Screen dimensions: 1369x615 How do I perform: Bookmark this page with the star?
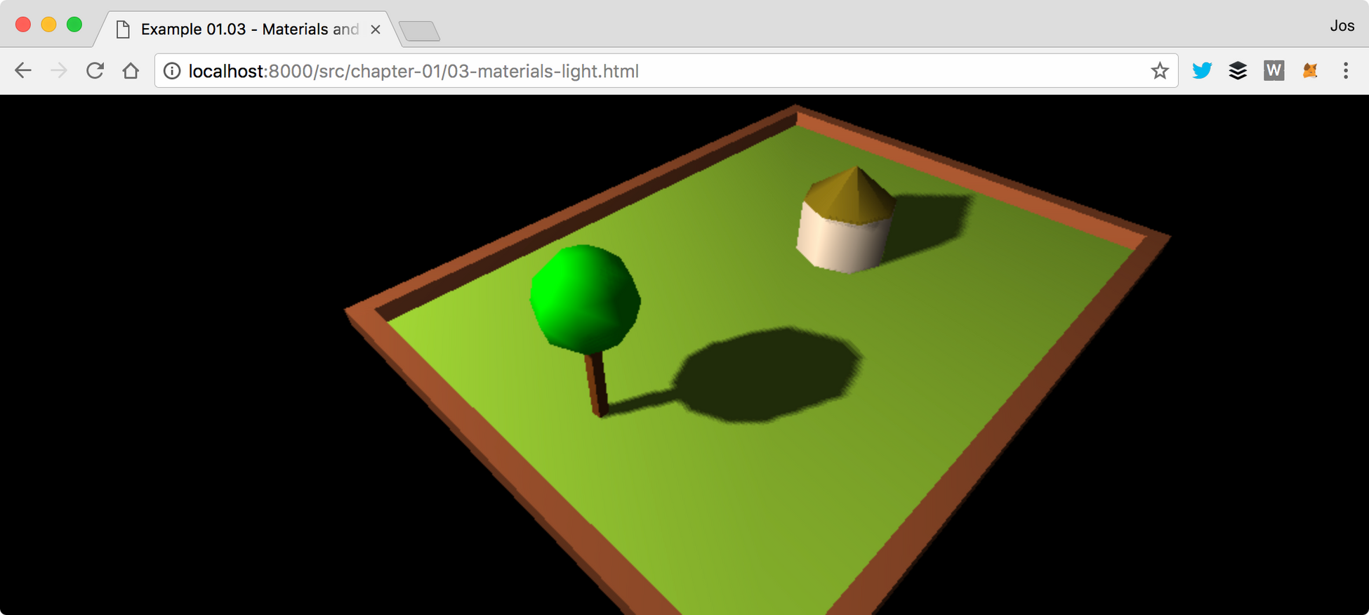tap(1160, 71)
